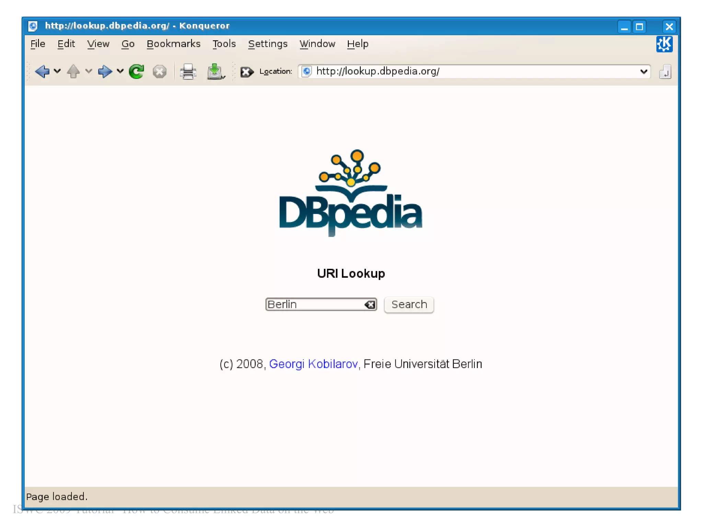The image size is (703, 527).
Task: Minimize the Konqueror window
Action: (x=624, y=27)
